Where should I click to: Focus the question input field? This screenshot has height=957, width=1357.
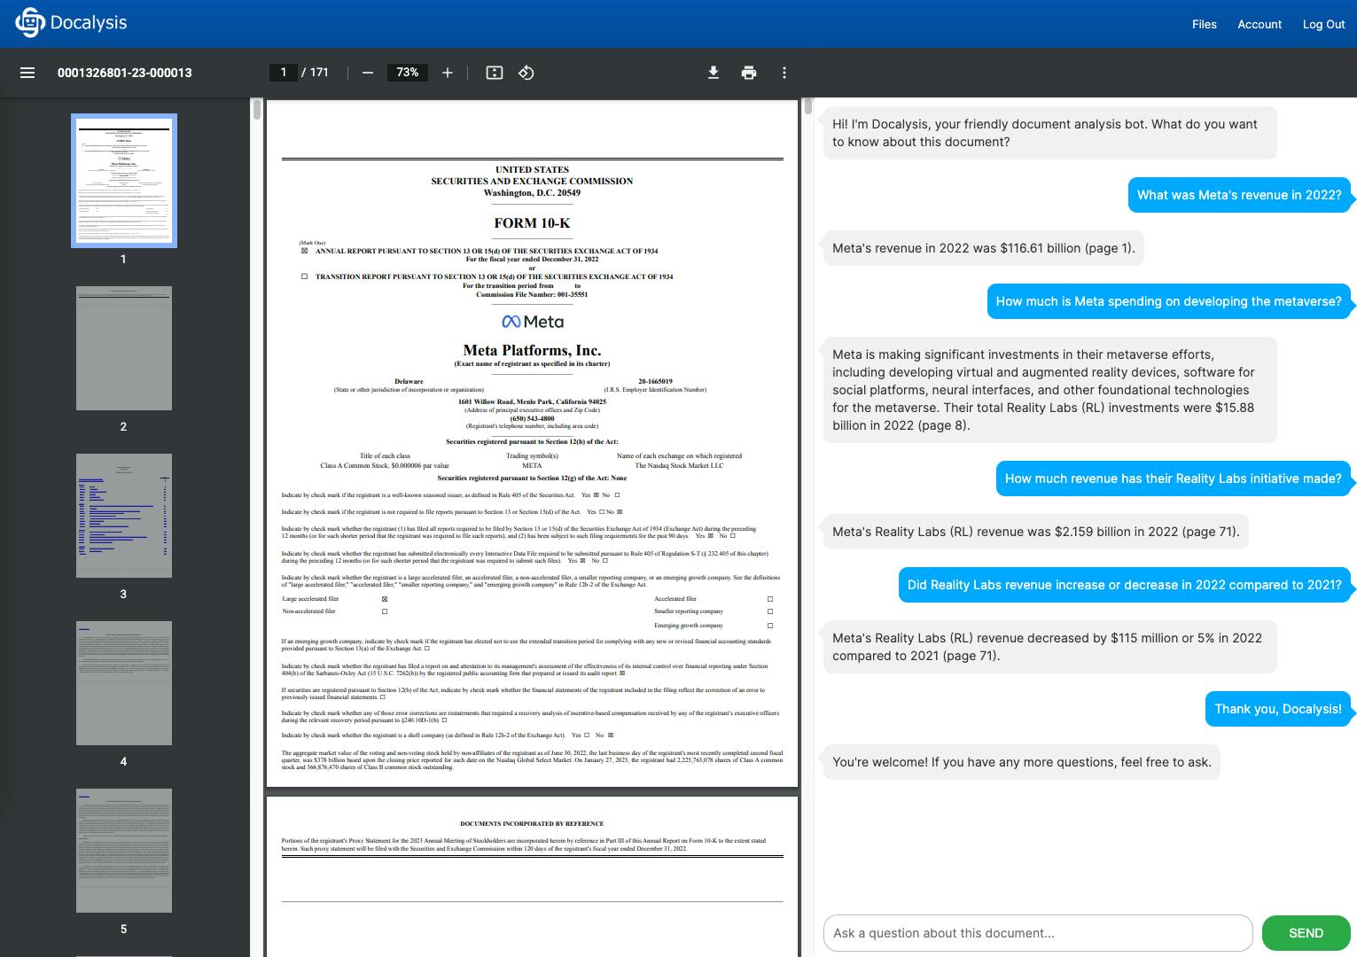click(x=1038, y=933)
